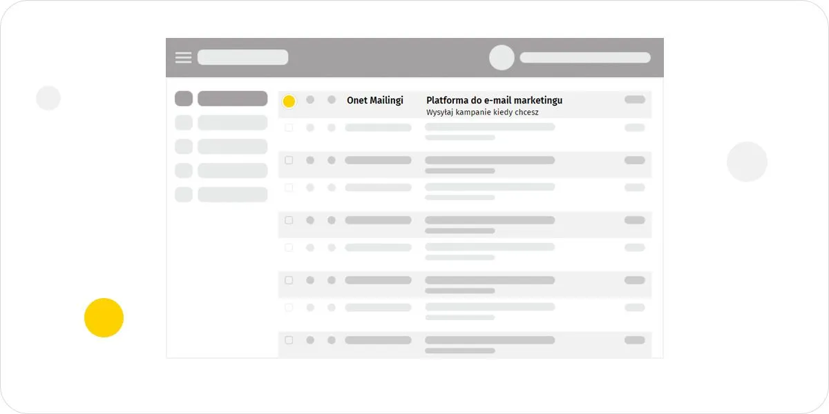Open the hamburger menu in header

(x=183, y=57)
